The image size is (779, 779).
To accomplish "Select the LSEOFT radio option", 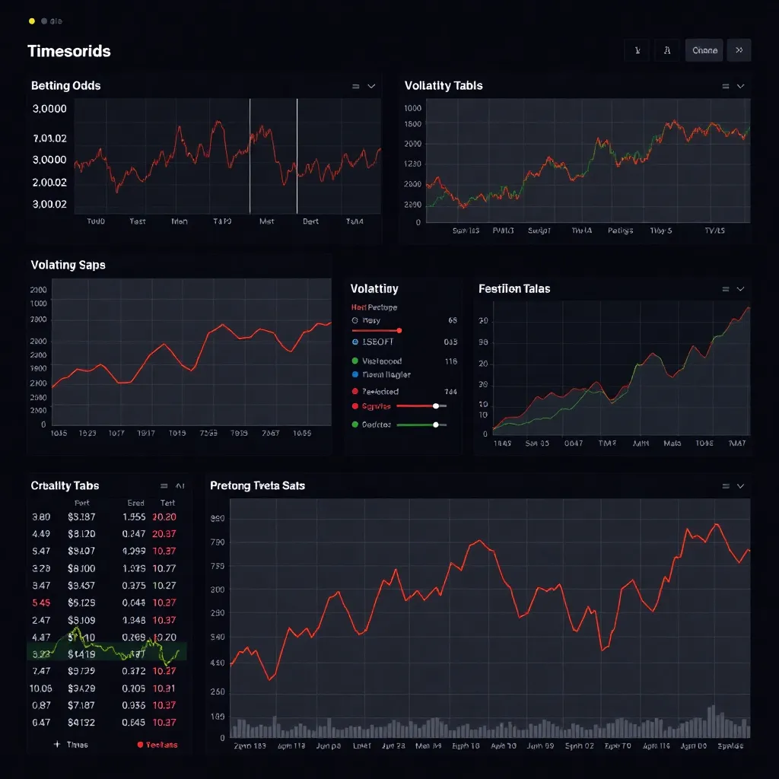I will click(x=355, y=342).
